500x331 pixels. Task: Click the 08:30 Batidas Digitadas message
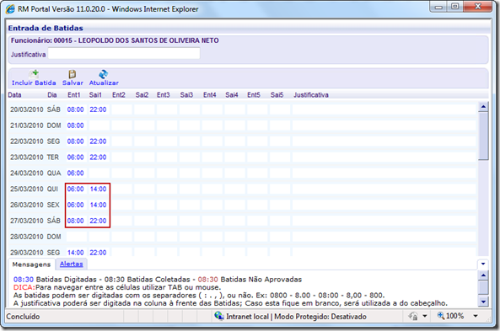coord(55,280)
